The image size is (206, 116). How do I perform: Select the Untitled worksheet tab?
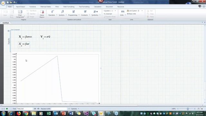[6, 23]
